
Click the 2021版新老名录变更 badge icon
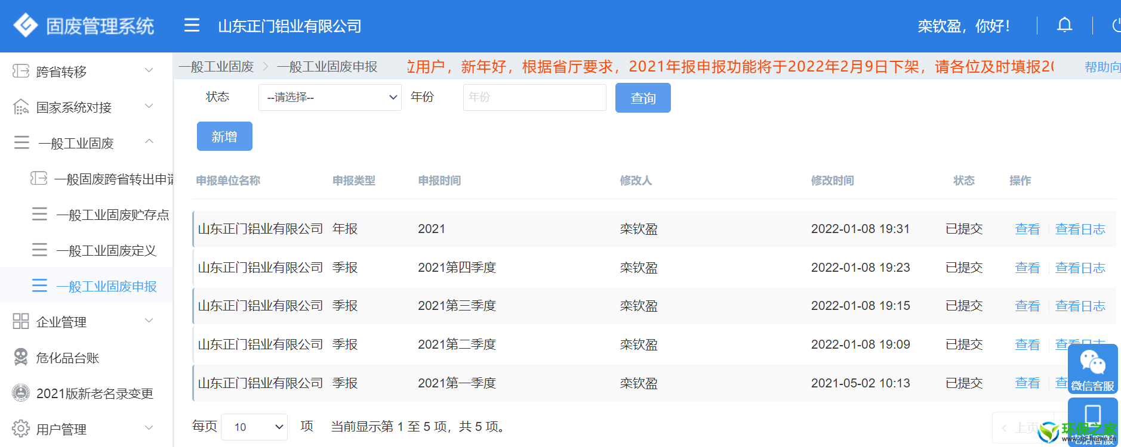pyautogui.click(x=21, y=392)
